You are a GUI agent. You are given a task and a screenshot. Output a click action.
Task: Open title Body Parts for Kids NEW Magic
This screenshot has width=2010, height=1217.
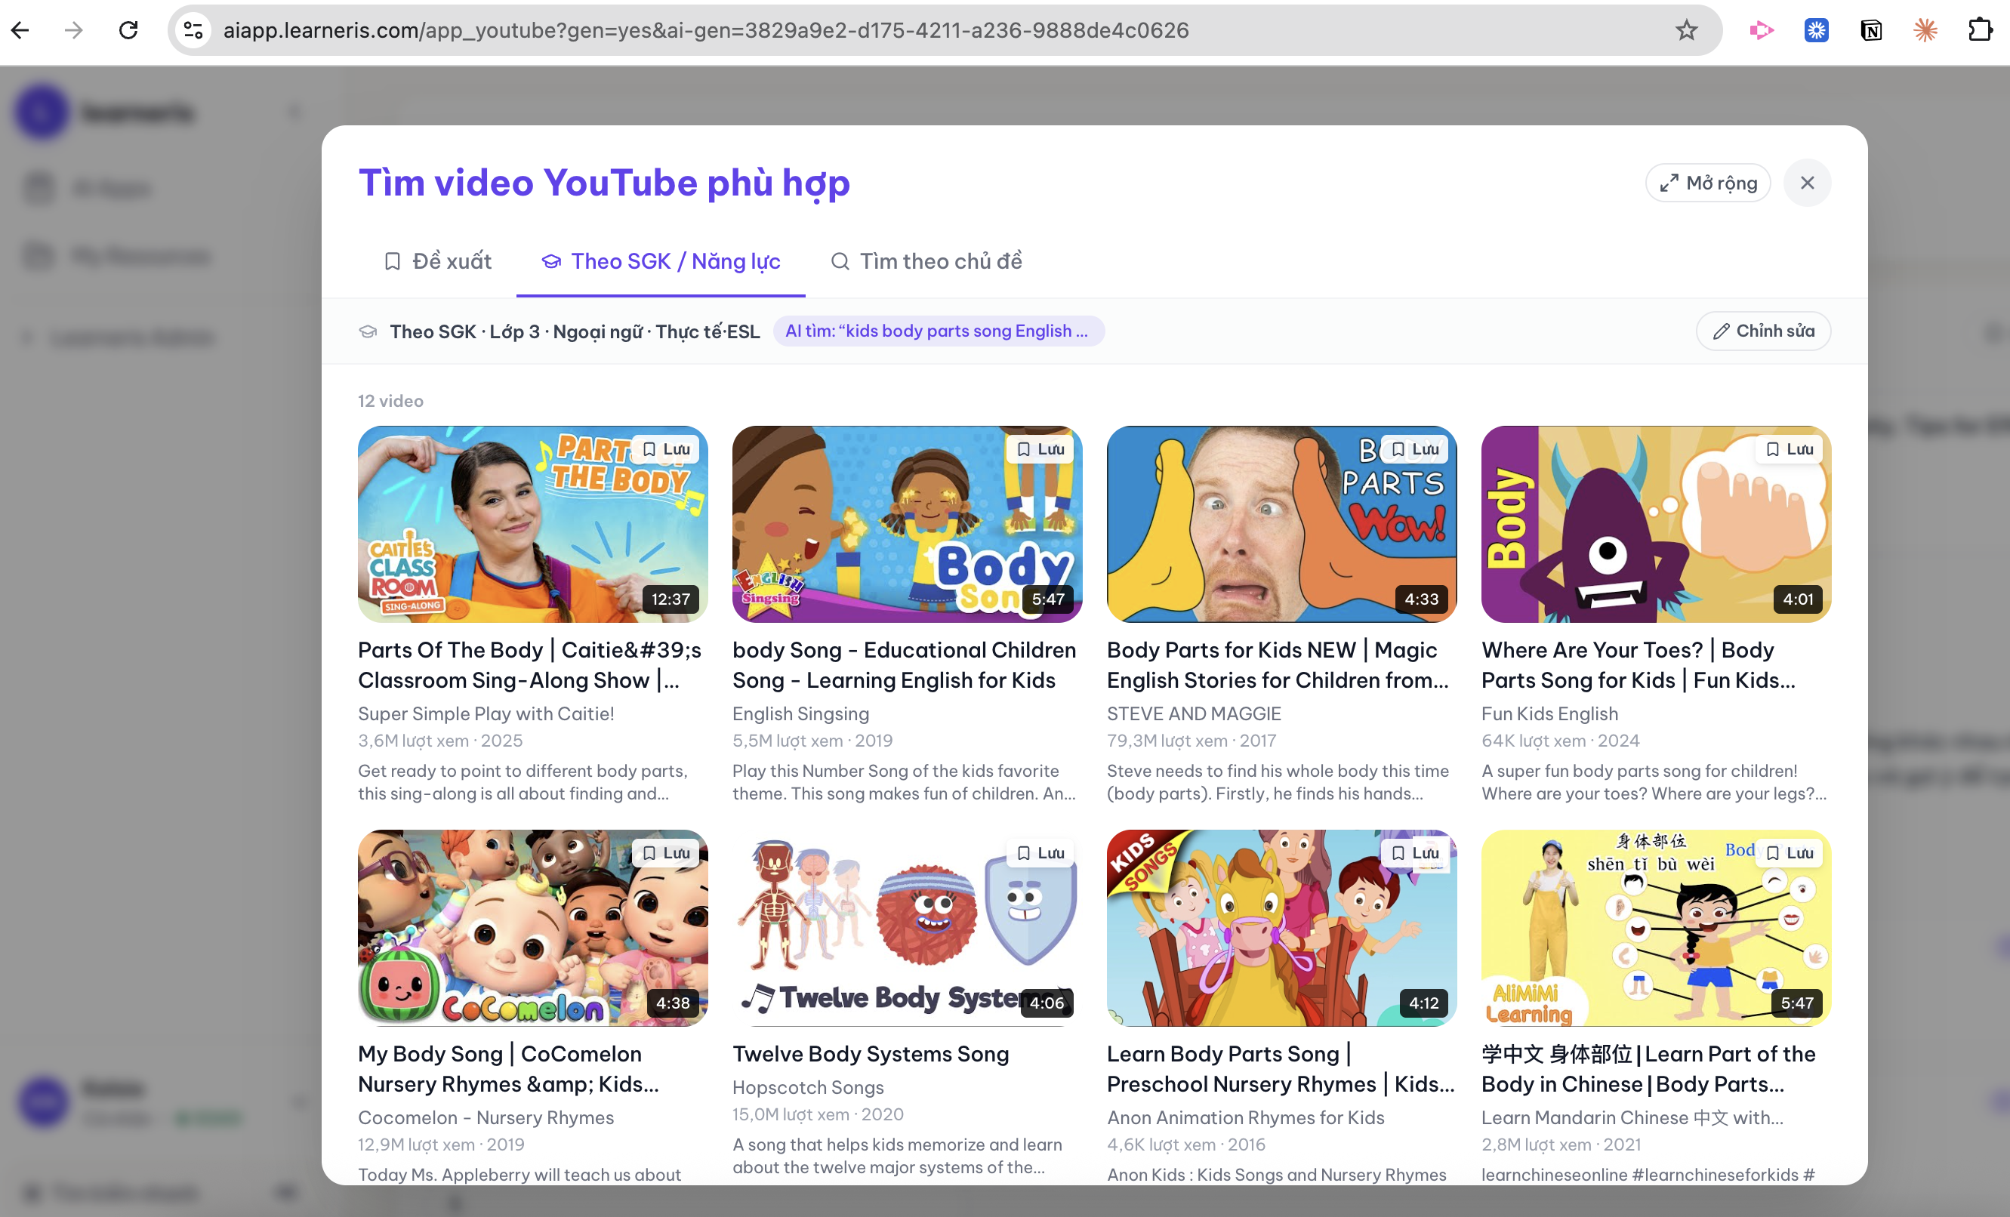point(1278,665)
